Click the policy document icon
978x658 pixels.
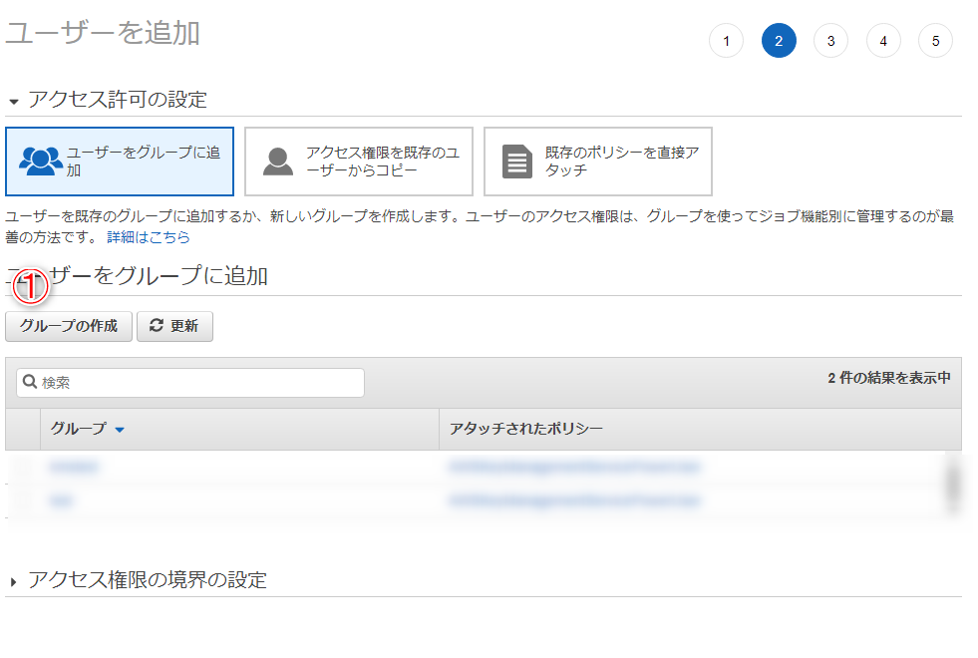(x=517, y=162)
